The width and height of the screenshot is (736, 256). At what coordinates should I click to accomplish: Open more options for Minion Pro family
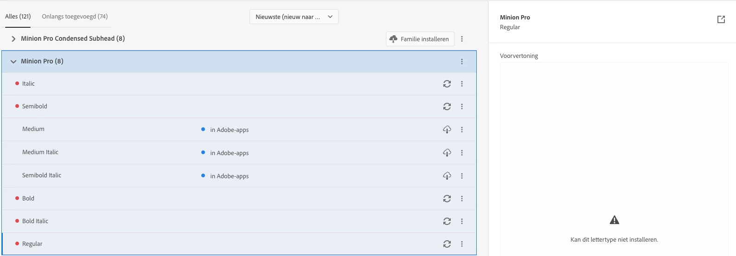click(462, 62)
